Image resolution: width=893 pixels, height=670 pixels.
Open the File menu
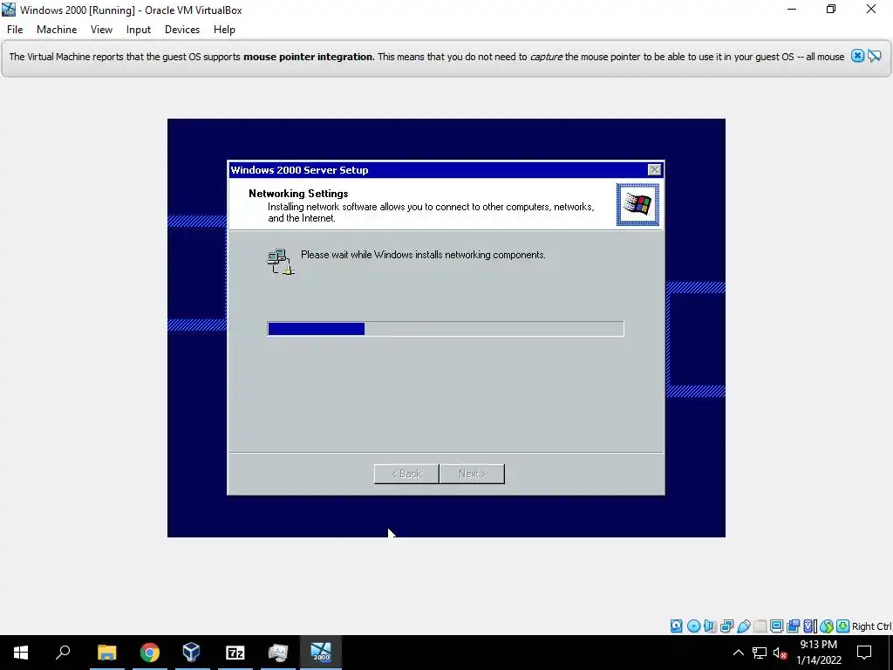[x=15, y=30]
